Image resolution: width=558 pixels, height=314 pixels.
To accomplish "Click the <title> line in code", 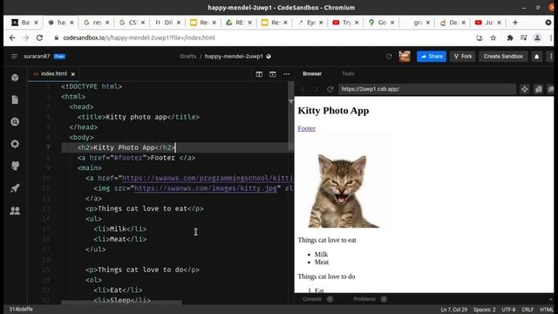I will coord(139,117).
